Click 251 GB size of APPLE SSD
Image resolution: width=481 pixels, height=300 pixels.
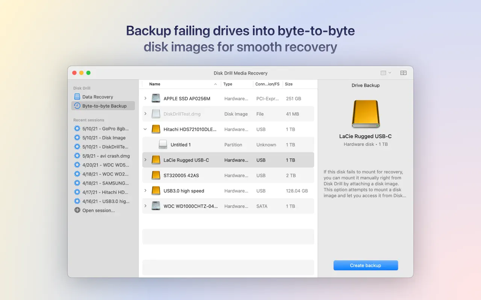coord(293,99)
